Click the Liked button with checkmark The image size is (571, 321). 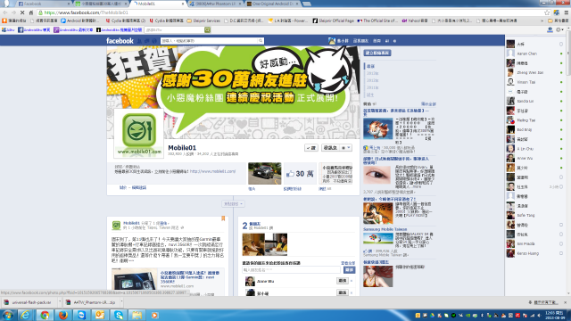pos(311,148)
